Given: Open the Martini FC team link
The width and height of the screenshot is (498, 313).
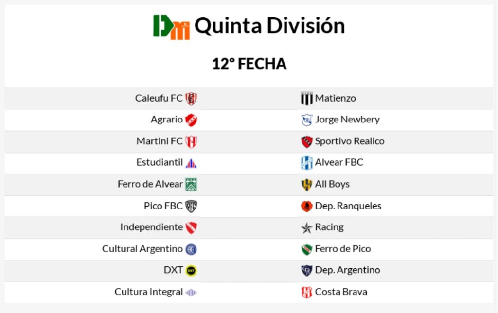Looking at the screenshot, I should pos(160,141).
